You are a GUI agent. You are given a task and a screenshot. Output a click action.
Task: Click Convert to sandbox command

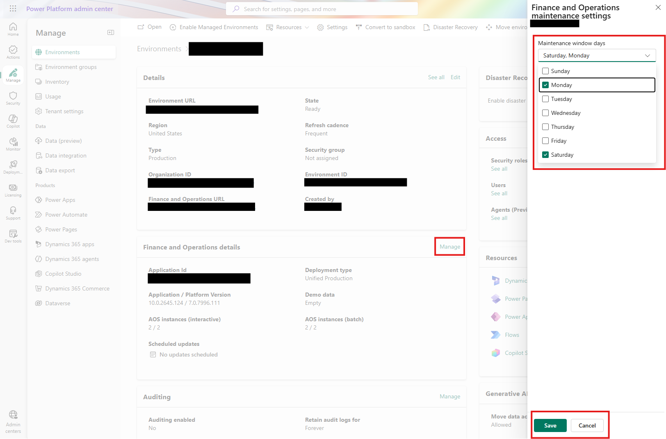[385, 27]
